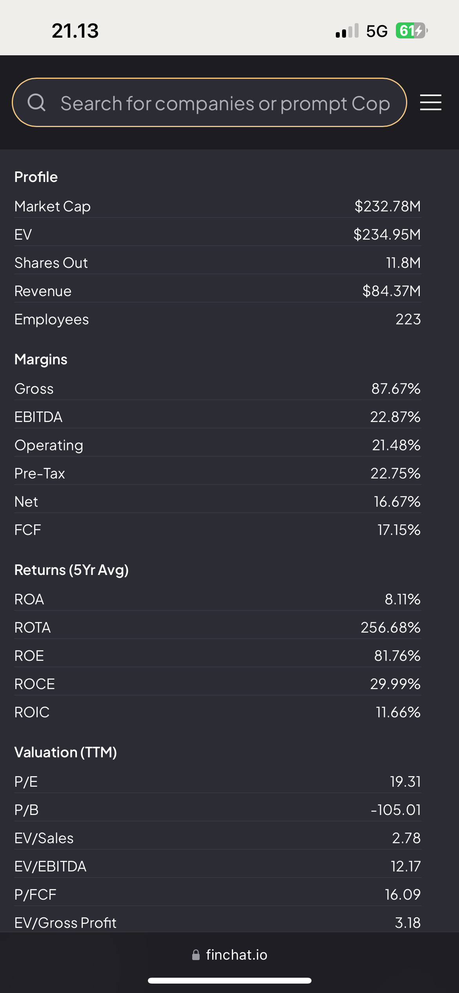
Task: Tap the Valuation (TTM) heading
Action: pyautogui.click(x=66, y=752)
